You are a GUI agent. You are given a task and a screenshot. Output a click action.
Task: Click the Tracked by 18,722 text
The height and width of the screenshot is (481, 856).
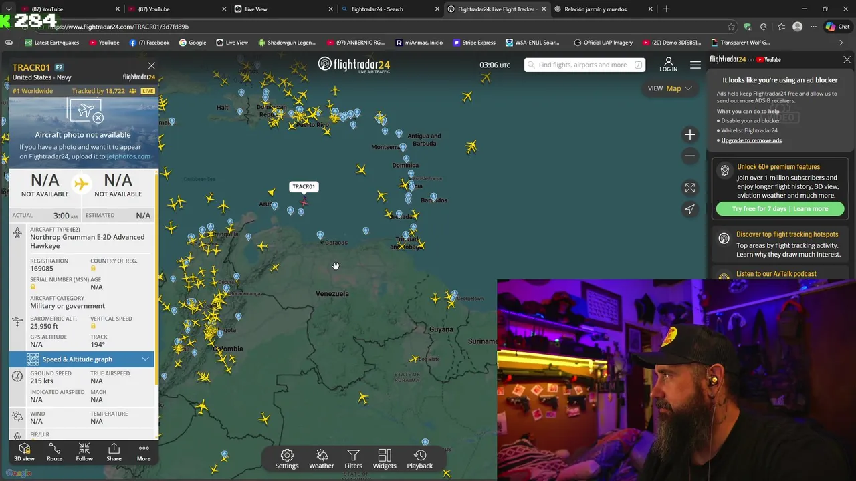pos(98,91)
